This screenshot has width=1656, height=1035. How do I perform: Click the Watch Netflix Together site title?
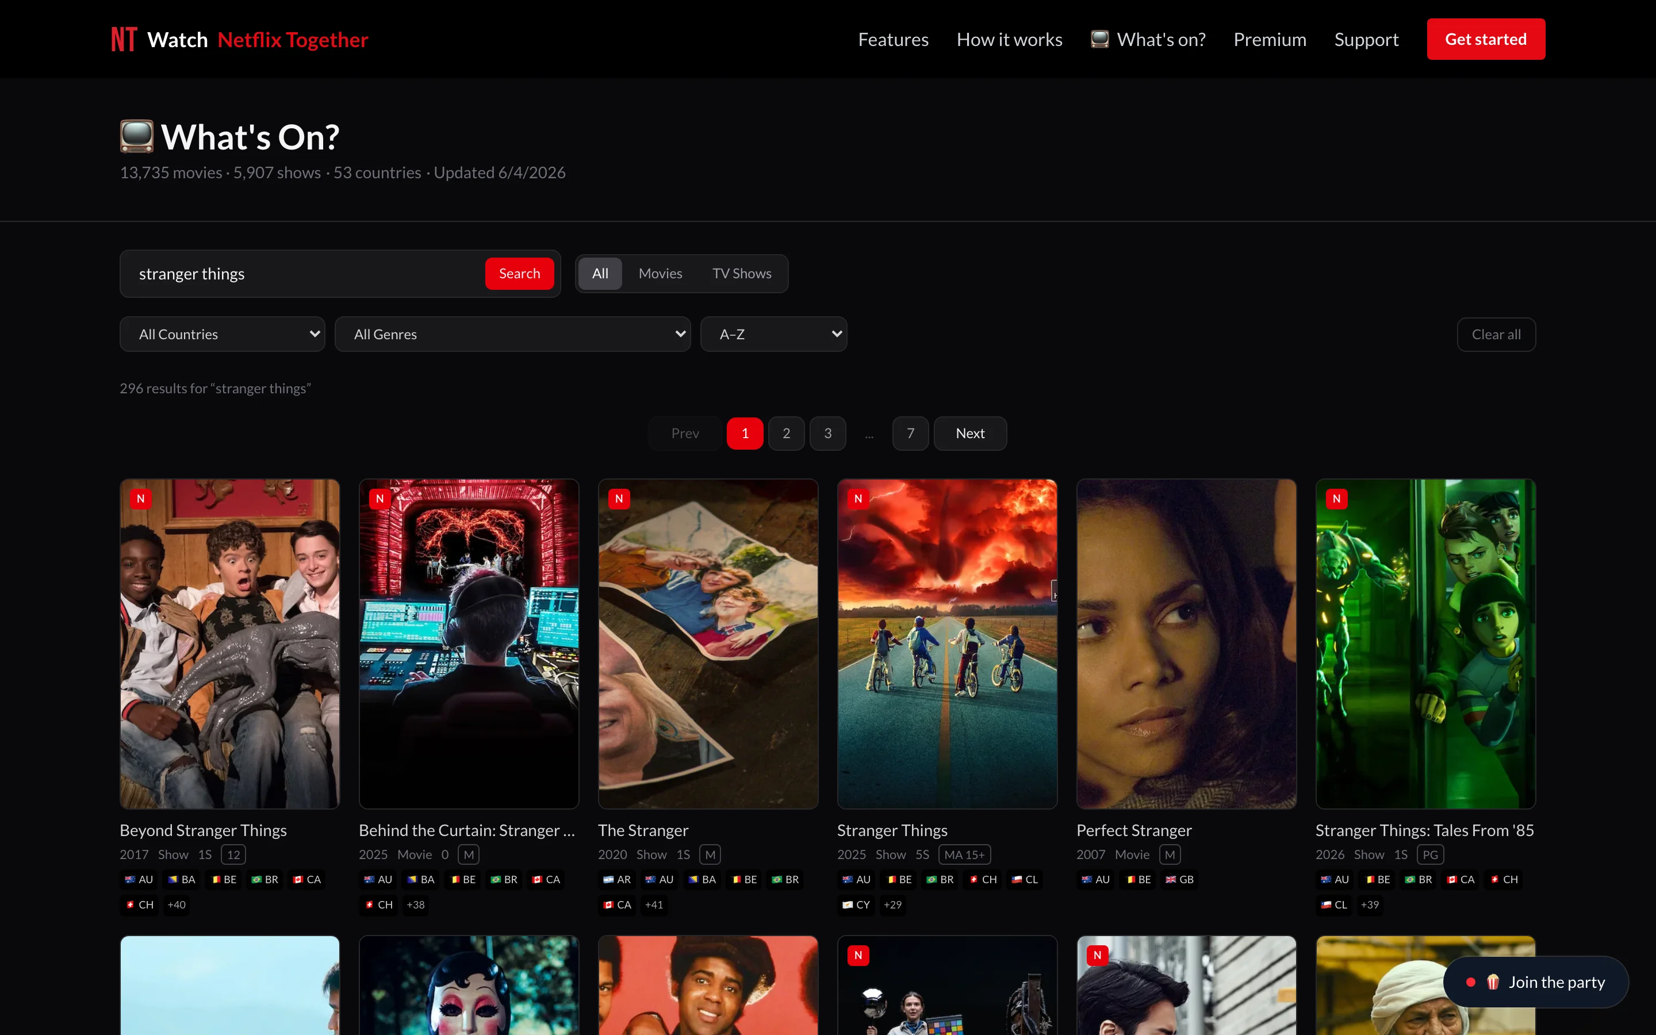pos(257,40)
